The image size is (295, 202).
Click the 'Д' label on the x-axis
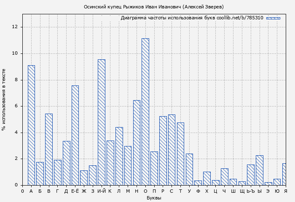[66, 191]
